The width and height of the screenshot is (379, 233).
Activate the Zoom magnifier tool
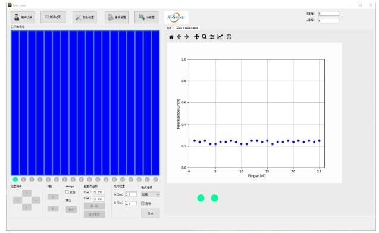coord(204,37)
